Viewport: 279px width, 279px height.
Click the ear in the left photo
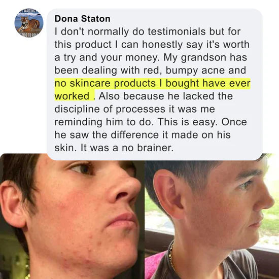pyautogui.click(x=13, y=204)
